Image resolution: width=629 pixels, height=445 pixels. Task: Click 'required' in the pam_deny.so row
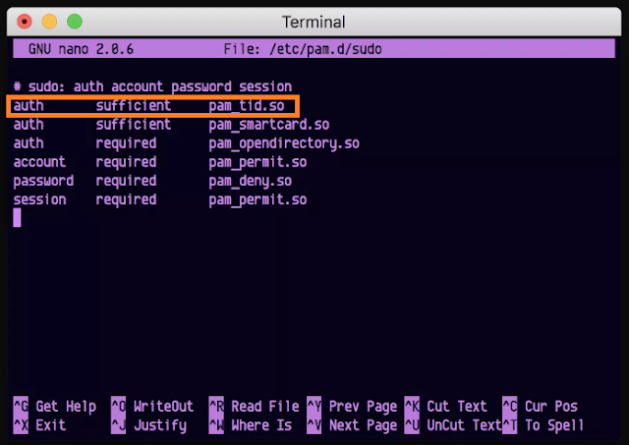tap(126, 181)
